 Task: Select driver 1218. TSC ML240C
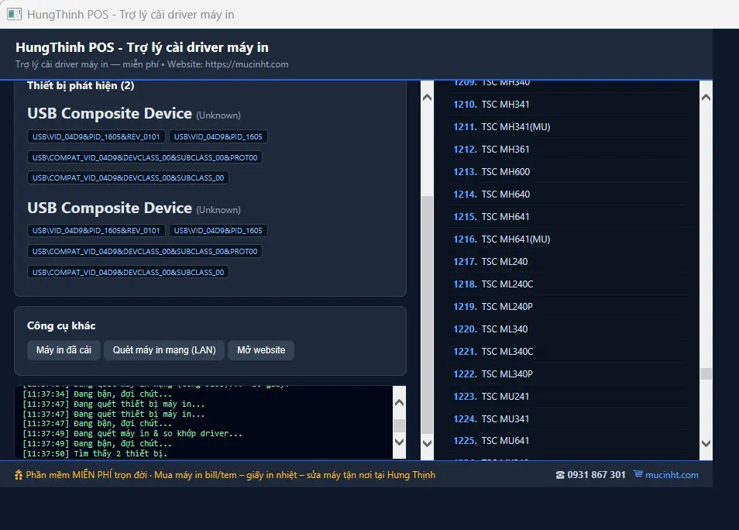pyautogui.click(x=568, y=284)
